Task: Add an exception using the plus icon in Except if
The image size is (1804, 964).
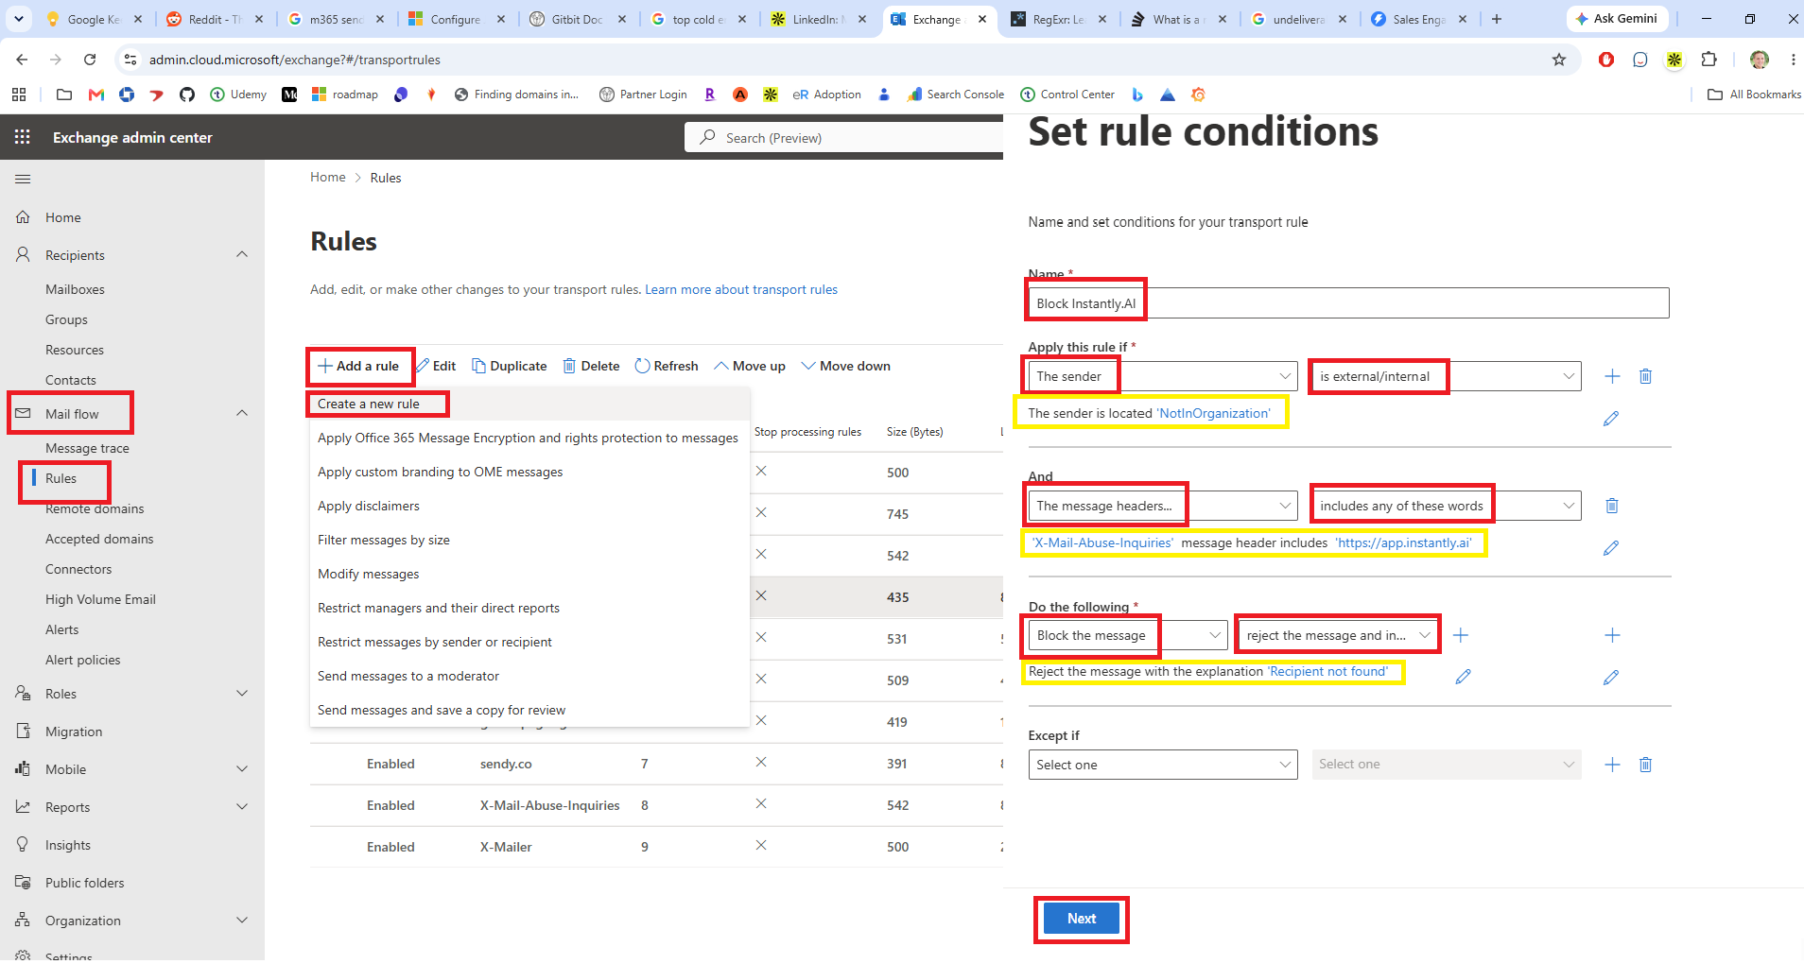Action: coord(1612,765)
